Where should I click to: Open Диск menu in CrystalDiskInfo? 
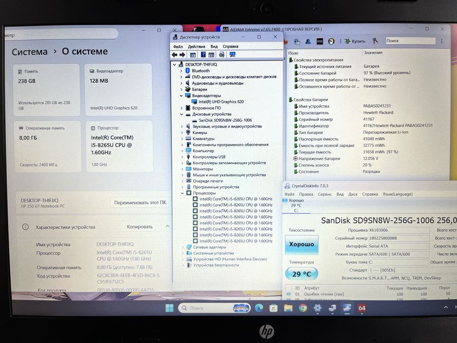[x=353, y=194]
